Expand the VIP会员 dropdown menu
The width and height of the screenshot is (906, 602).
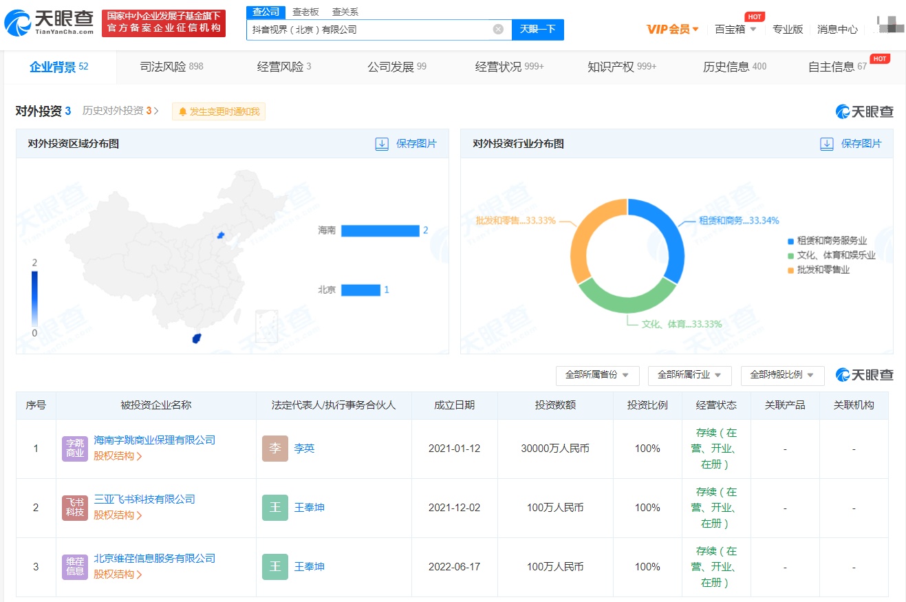point(673,29)
